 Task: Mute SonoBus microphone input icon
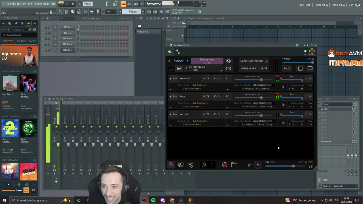point(171,165)
